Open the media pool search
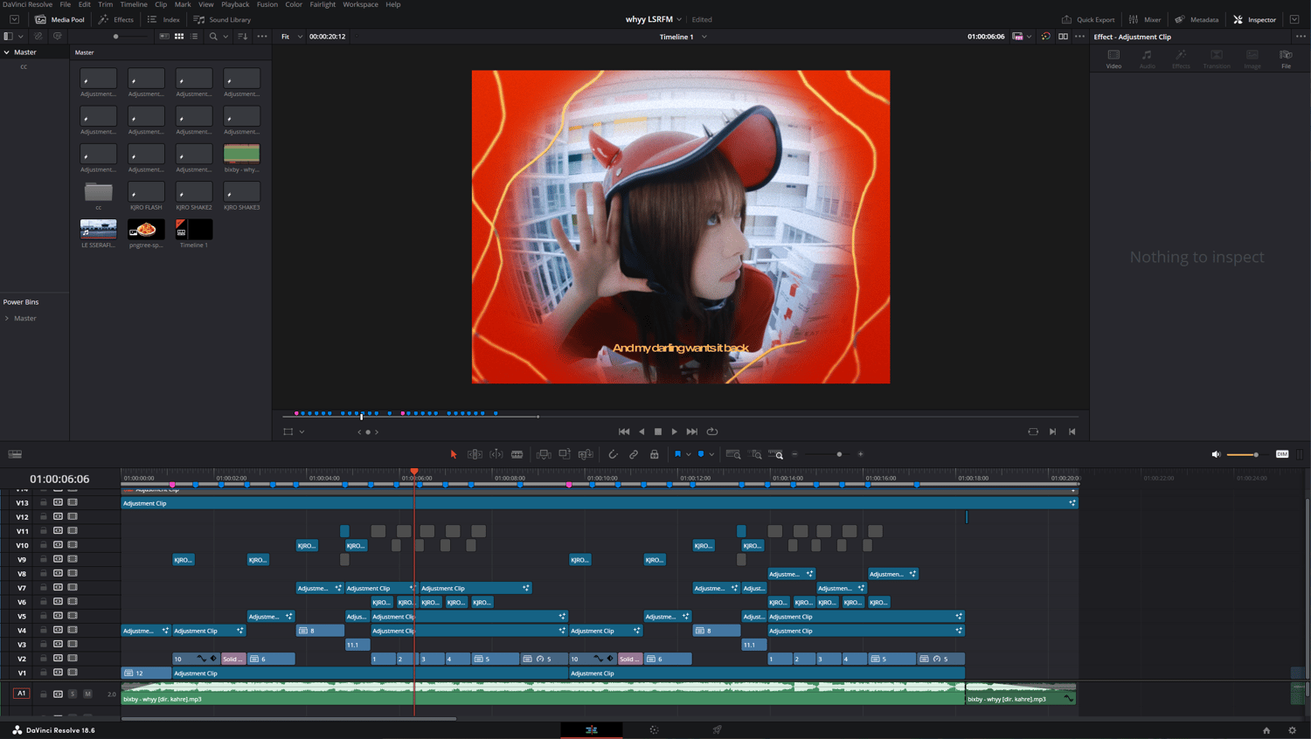 213,37
